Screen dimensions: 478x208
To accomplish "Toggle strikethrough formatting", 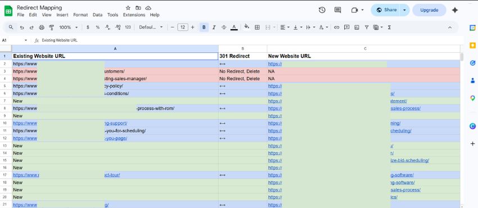I will [x=224, y=28].
